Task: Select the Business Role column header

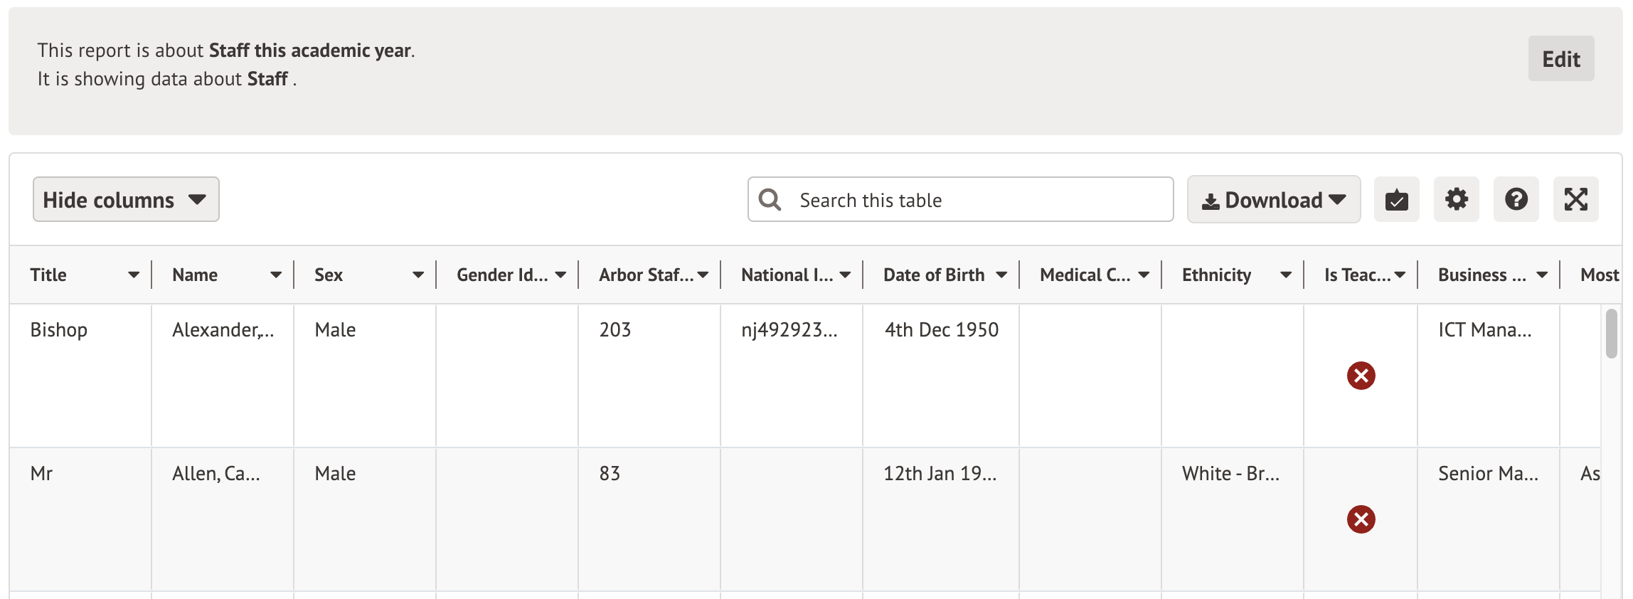Action: click(x=1482, y=275)
